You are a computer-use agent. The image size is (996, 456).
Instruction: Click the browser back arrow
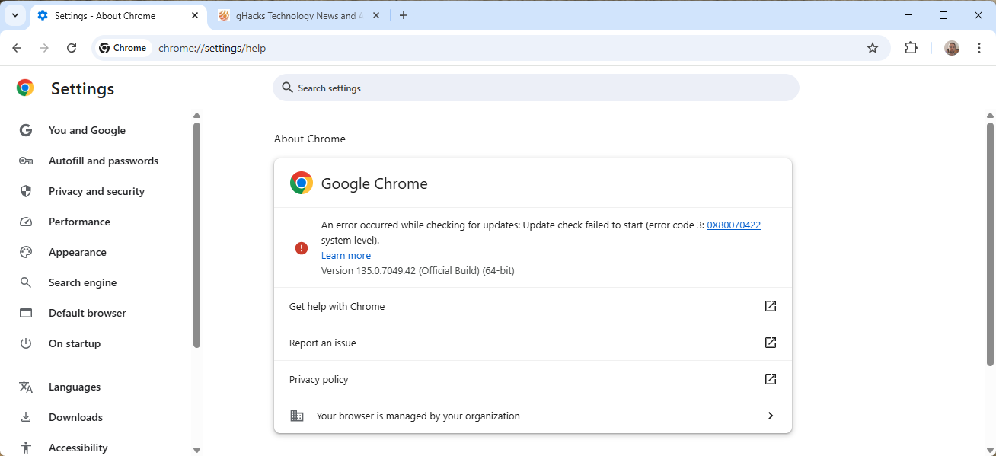(17, 47)
